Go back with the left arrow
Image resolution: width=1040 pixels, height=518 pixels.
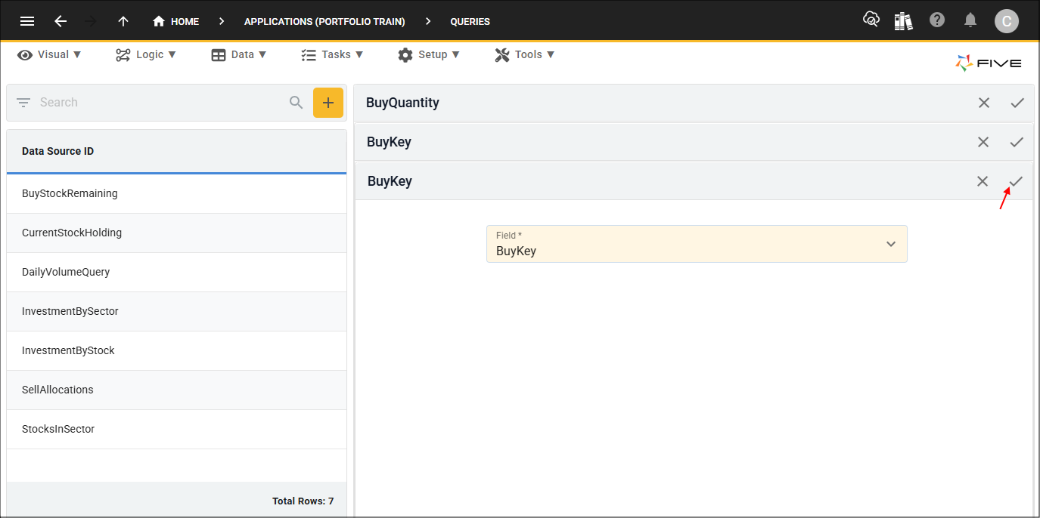tap(61, 21)
